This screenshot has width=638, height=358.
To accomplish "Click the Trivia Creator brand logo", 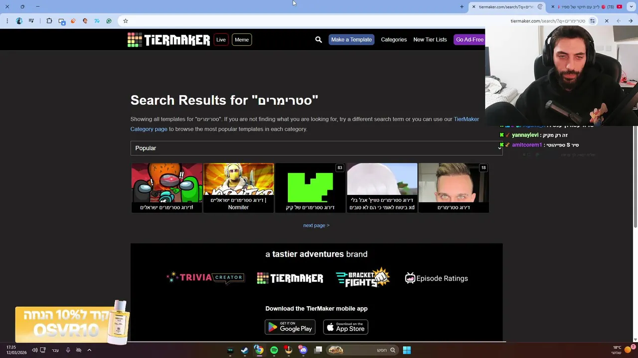I will tap(205, 278).
